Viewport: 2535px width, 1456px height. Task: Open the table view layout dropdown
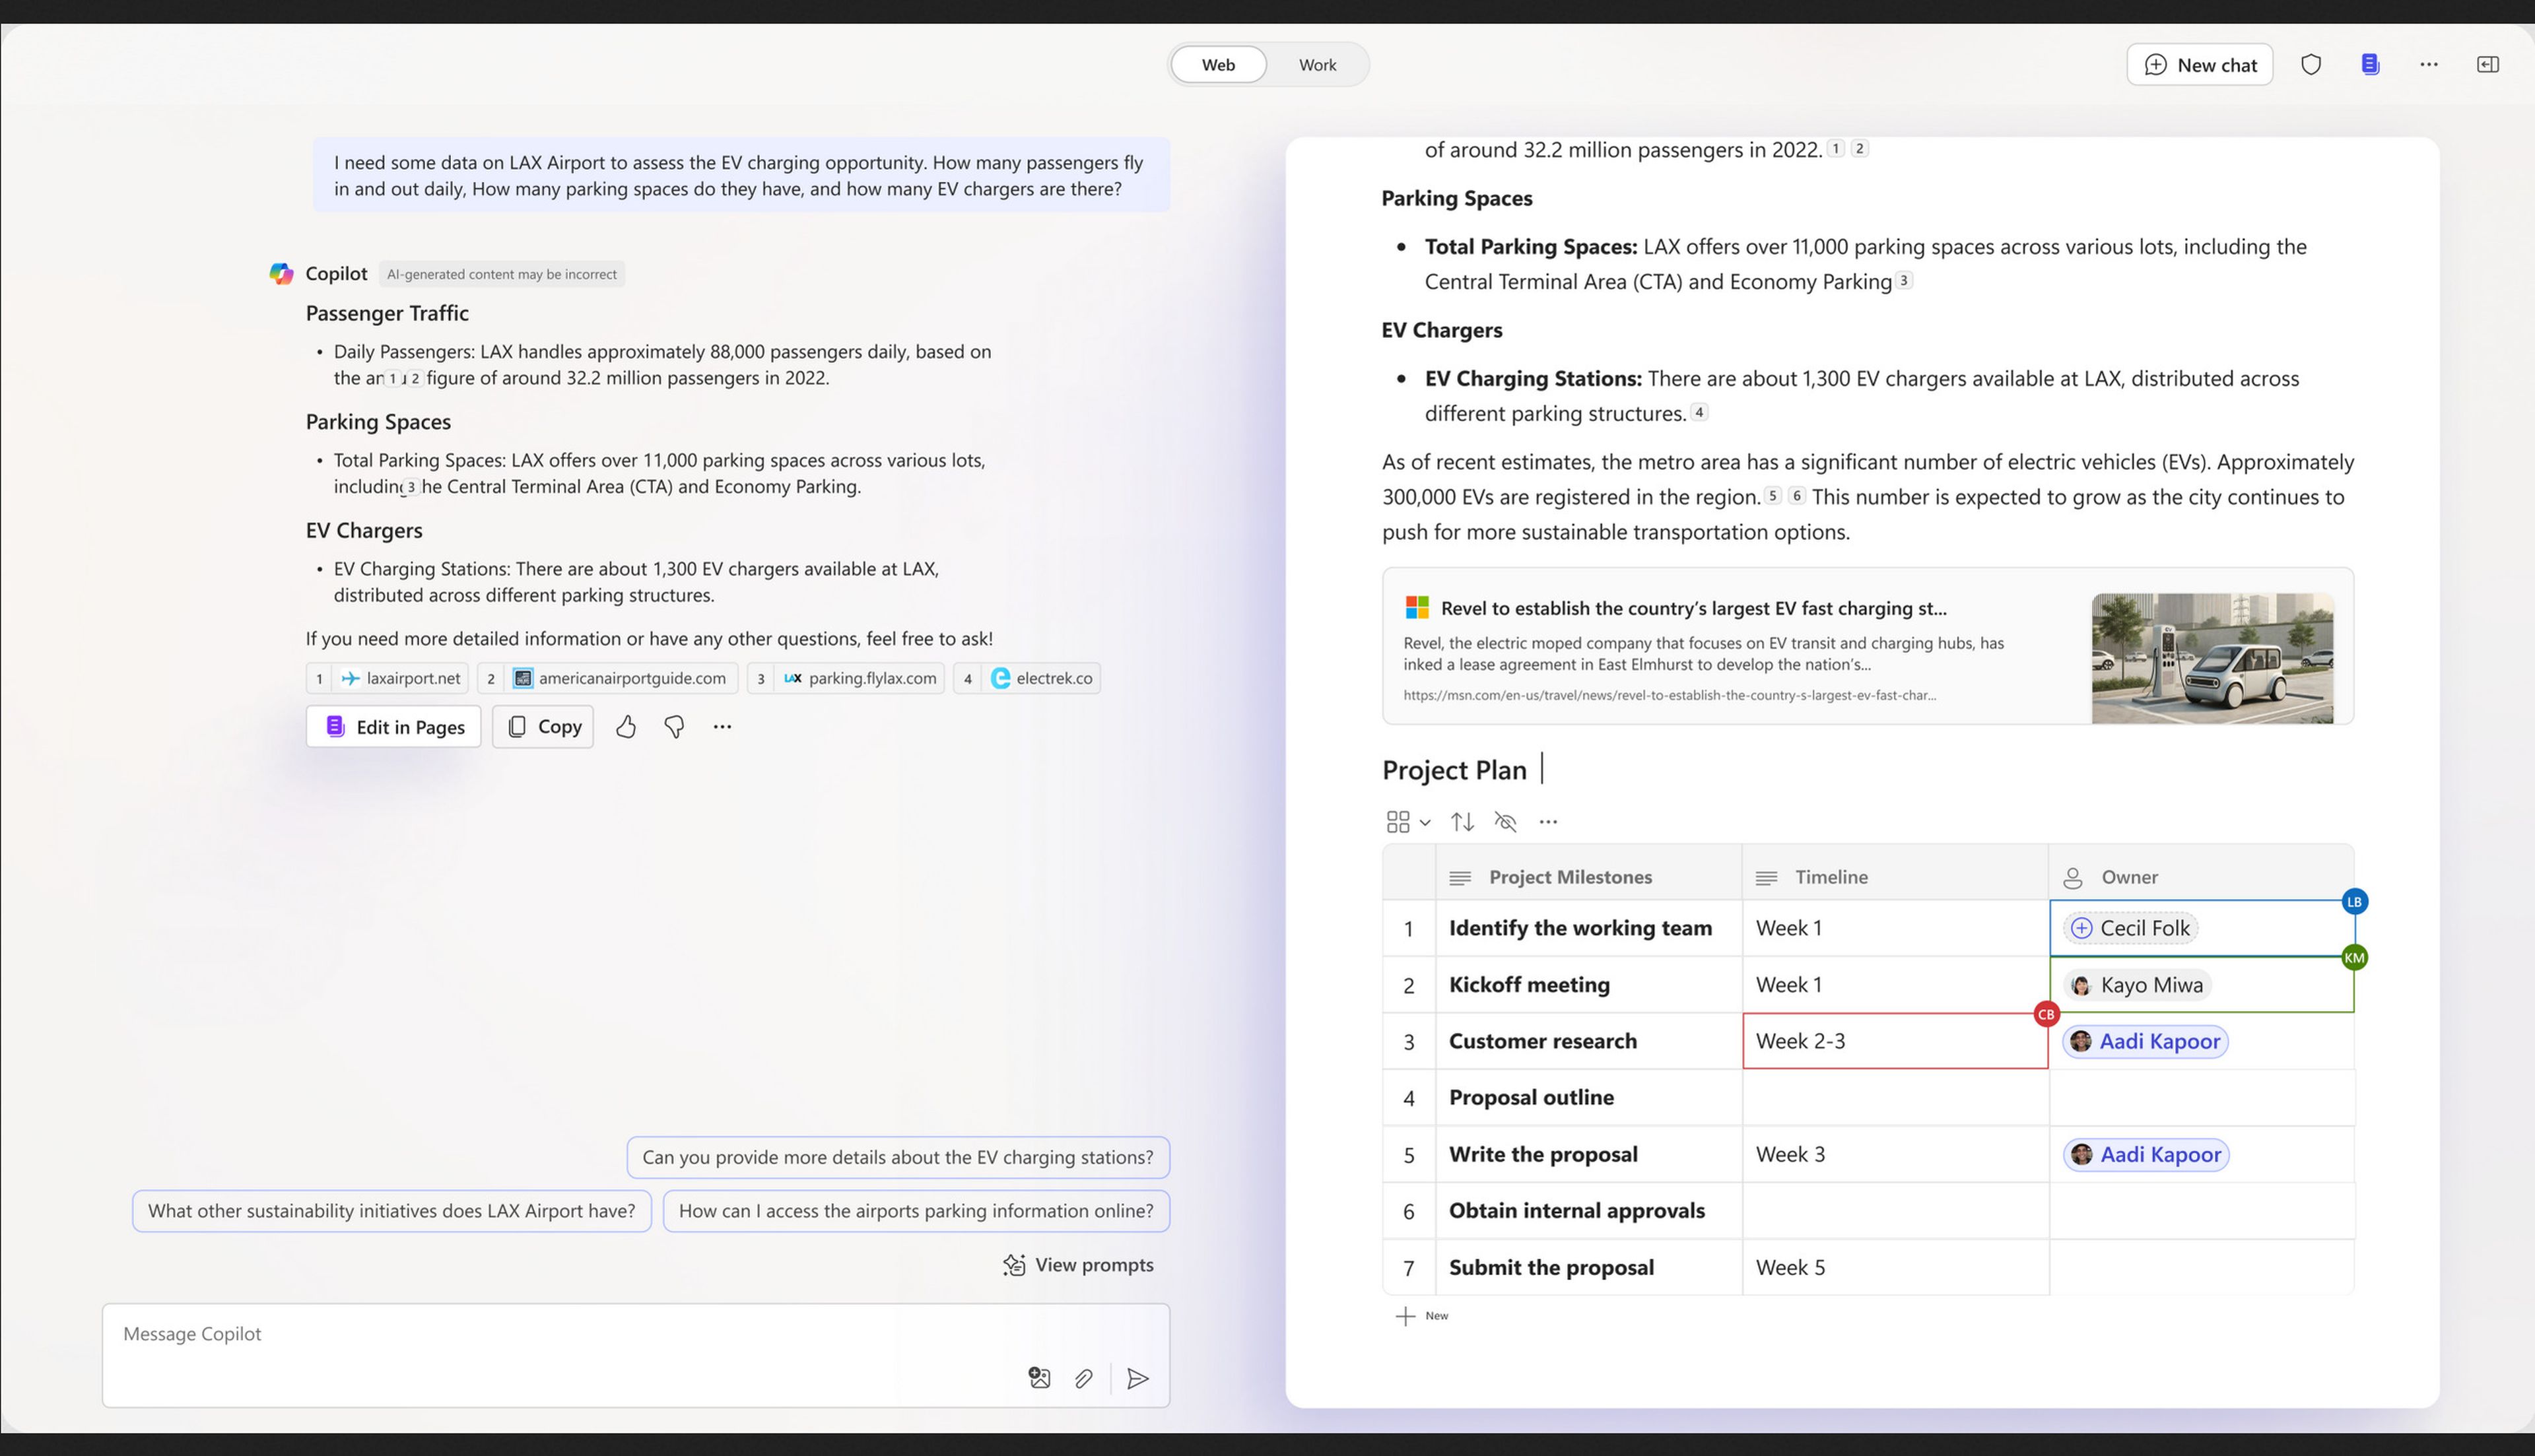point(1408,822)
